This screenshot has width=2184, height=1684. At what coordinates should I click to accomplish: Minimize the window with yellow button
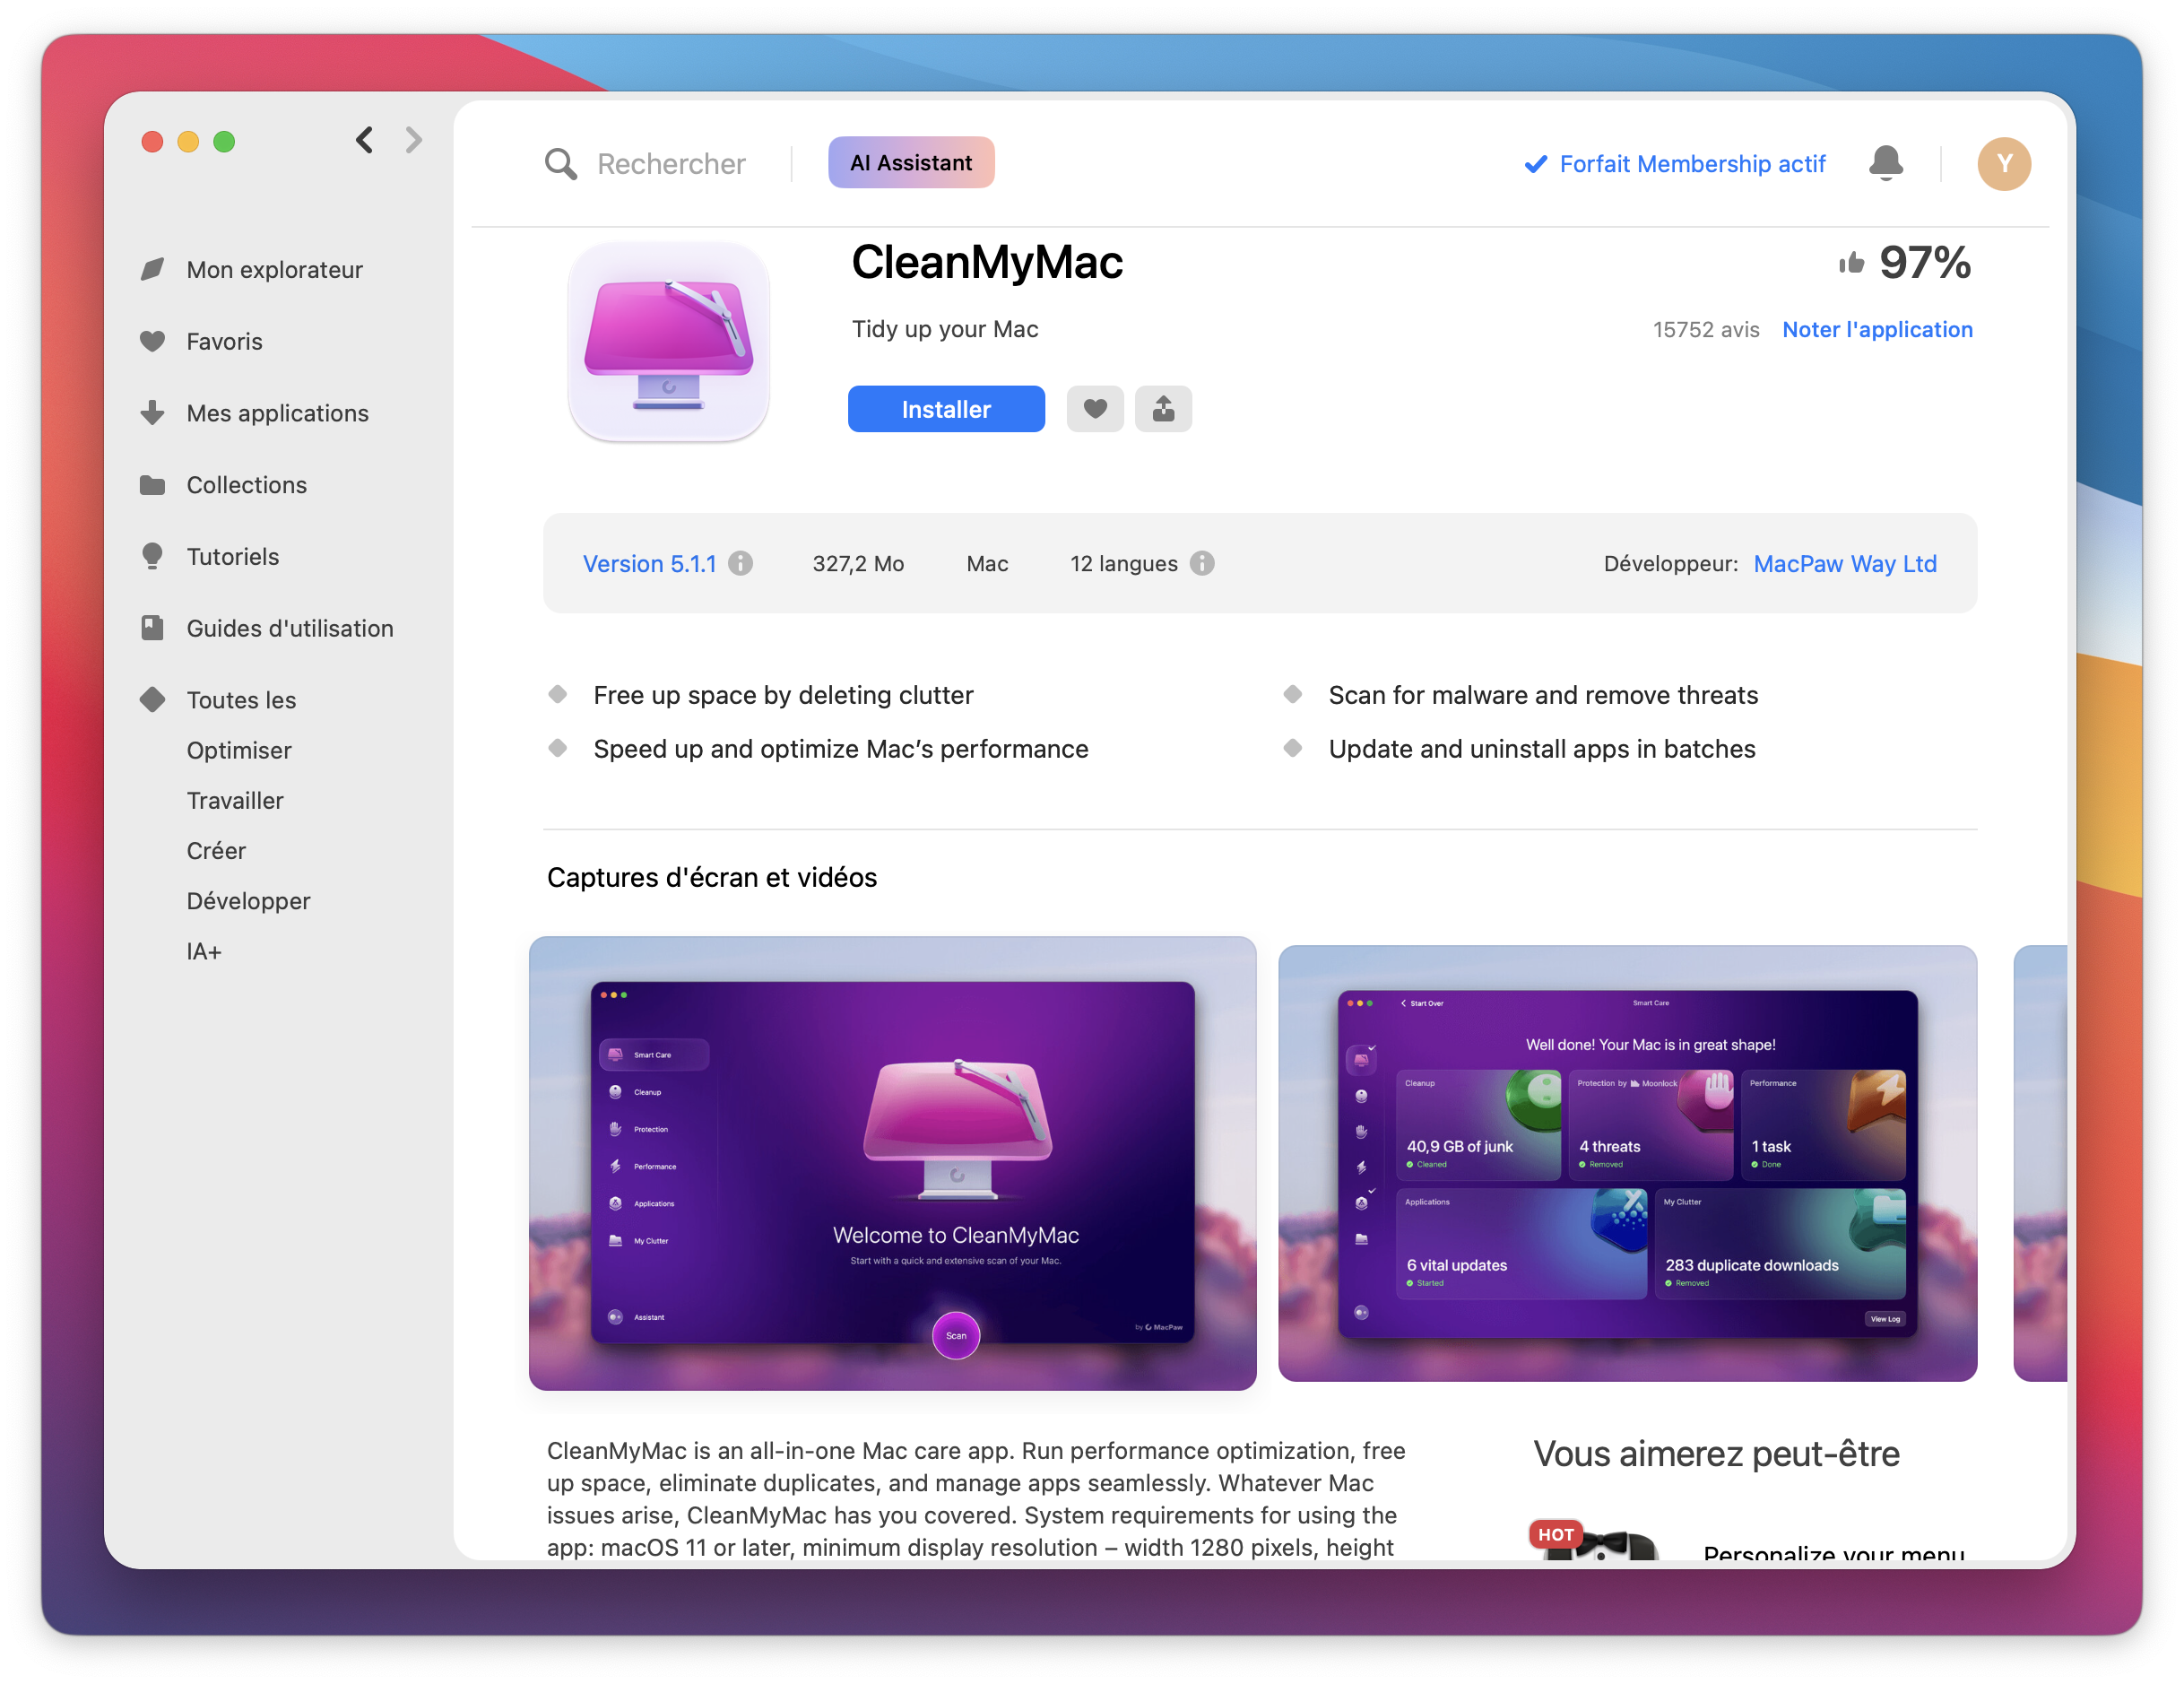(x=188, y=141)
